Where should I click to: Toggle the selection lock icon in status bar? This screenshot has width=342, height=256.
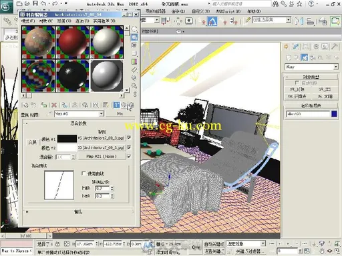coord(57,244)
